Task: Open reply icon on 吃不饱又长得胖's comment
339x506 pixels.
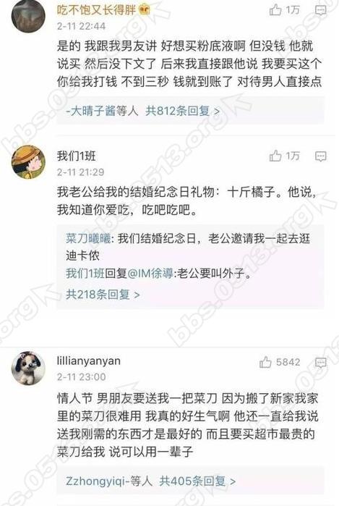Action: click(x=320, y=10)
